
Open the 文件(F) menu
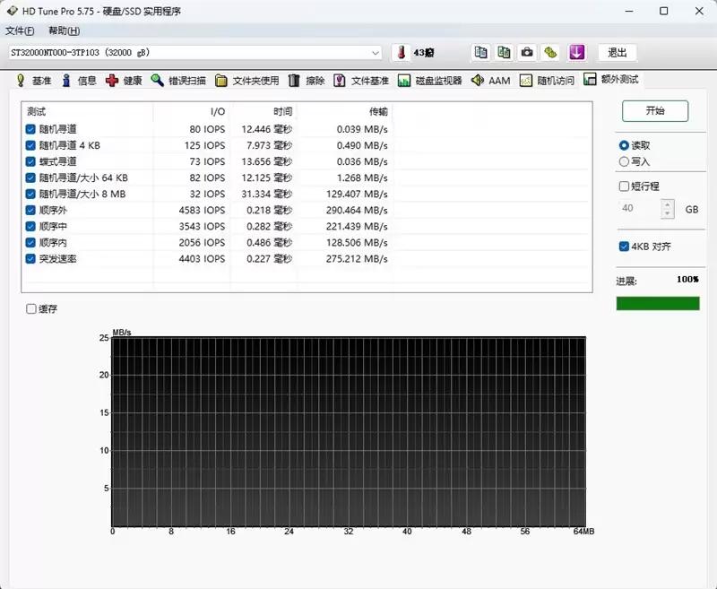click(22, 30)
